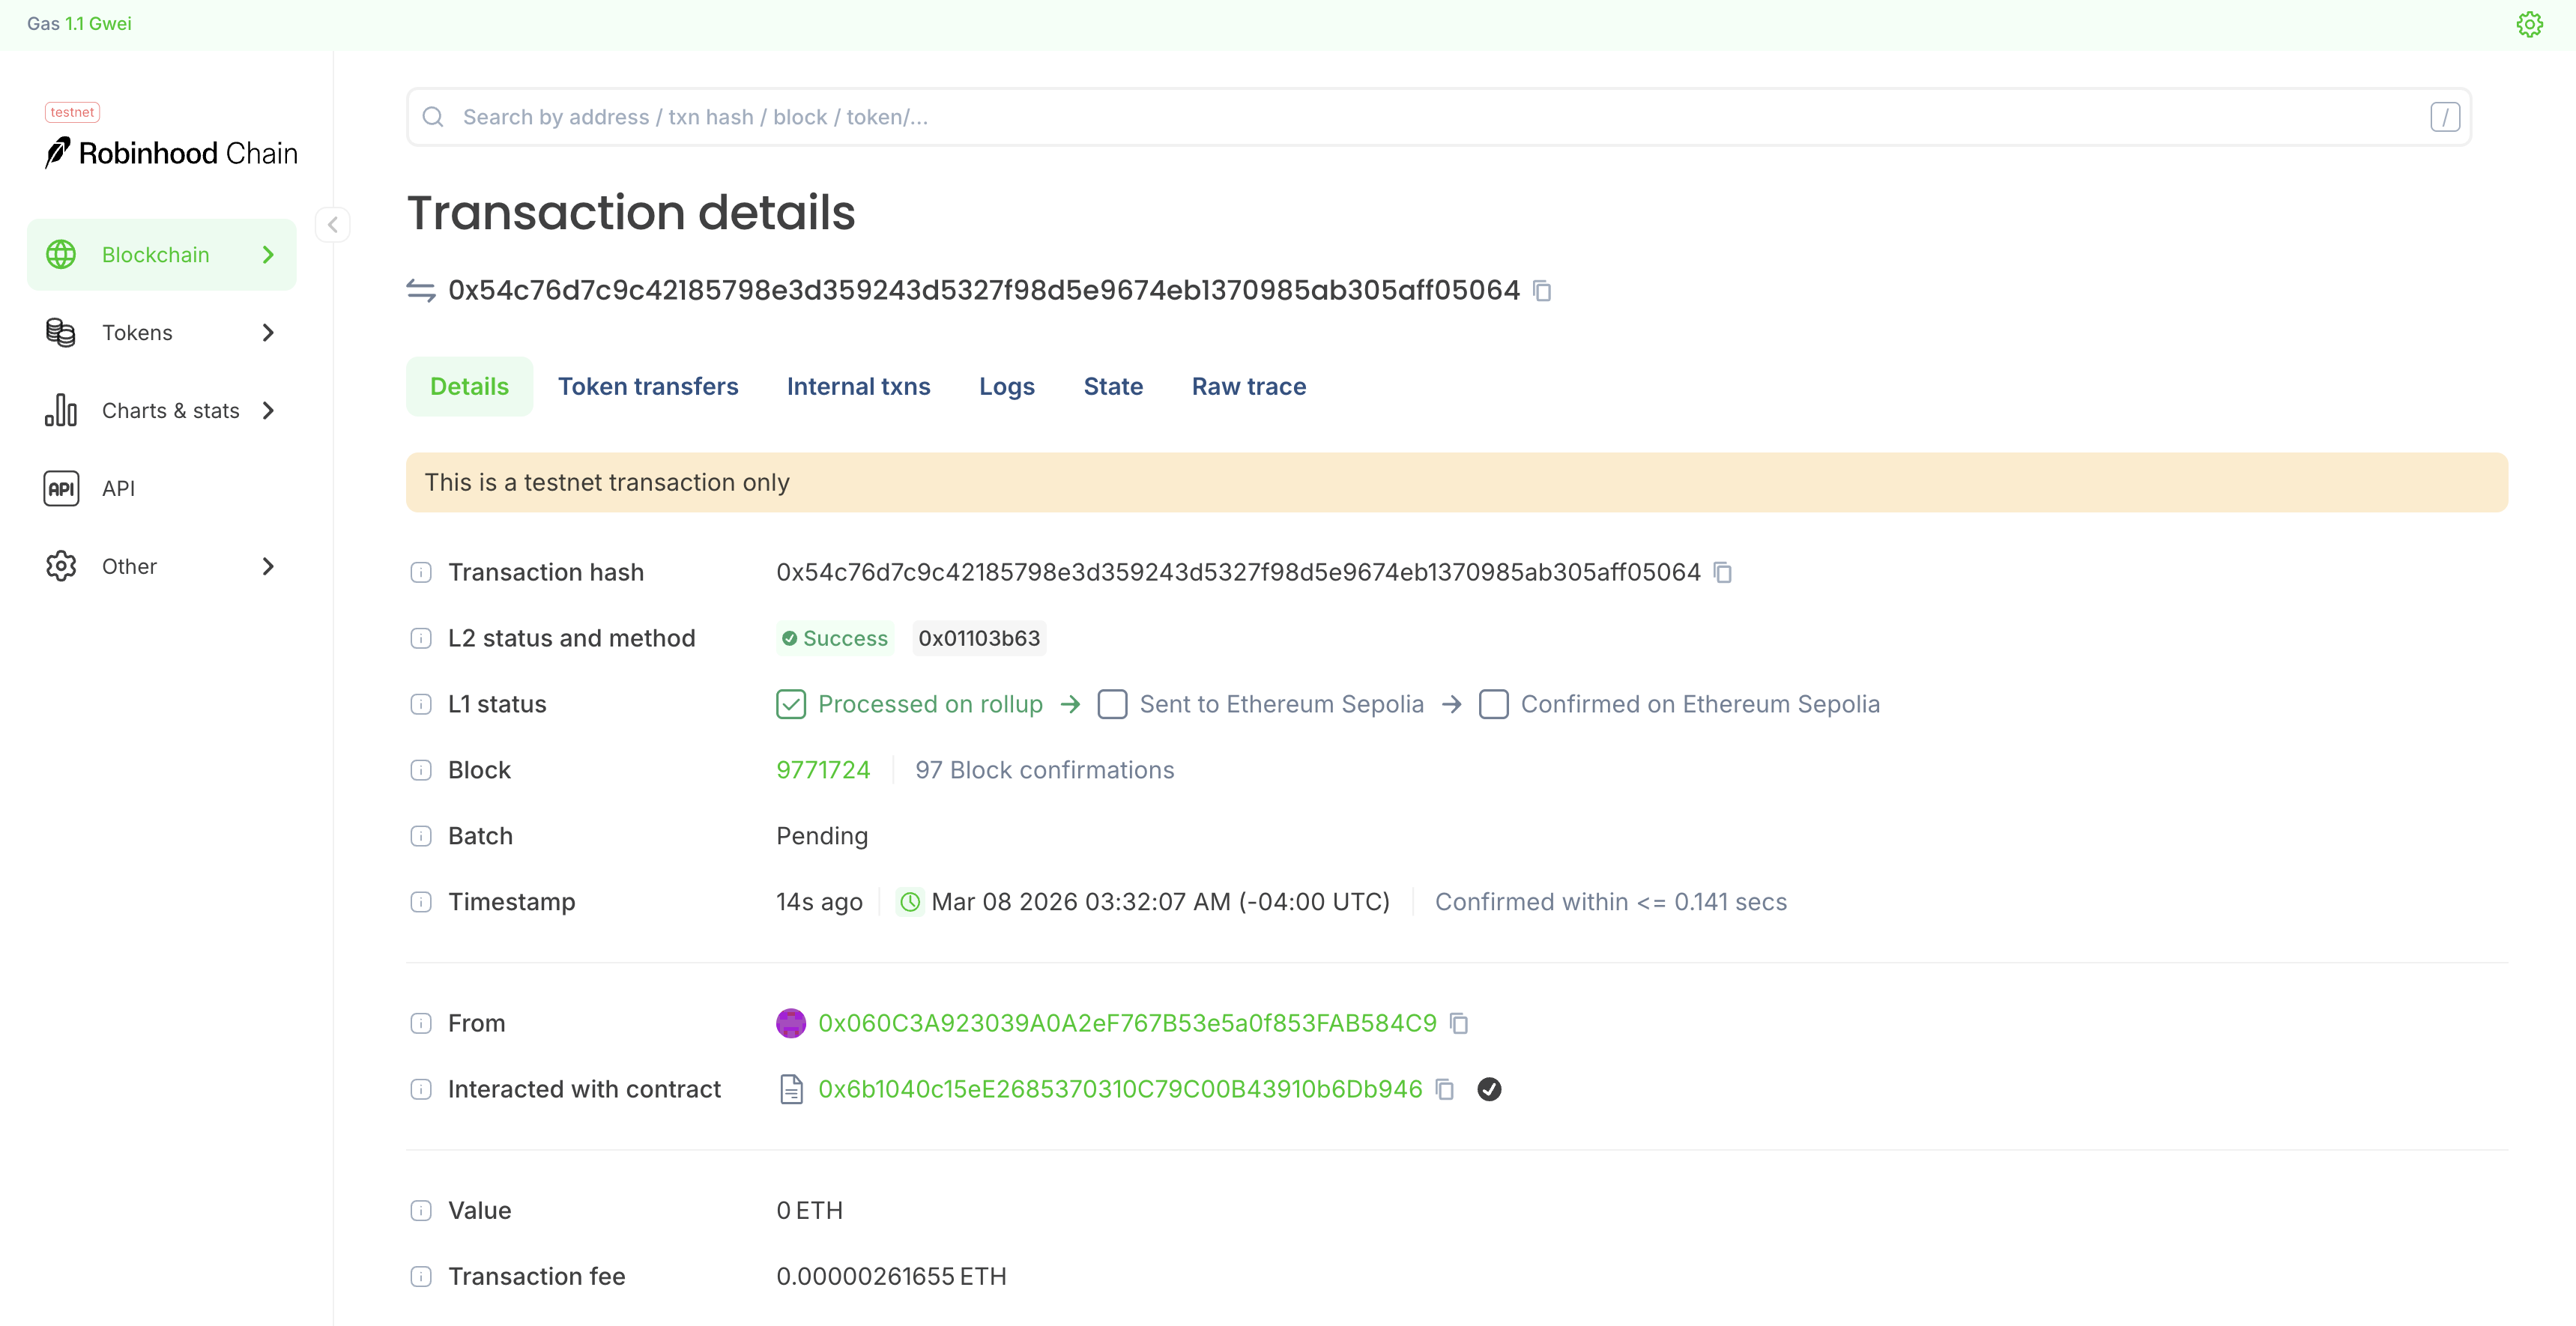Click the Processed on rollup checkbox
The image size is (2576, 1326).
(791, 704)
